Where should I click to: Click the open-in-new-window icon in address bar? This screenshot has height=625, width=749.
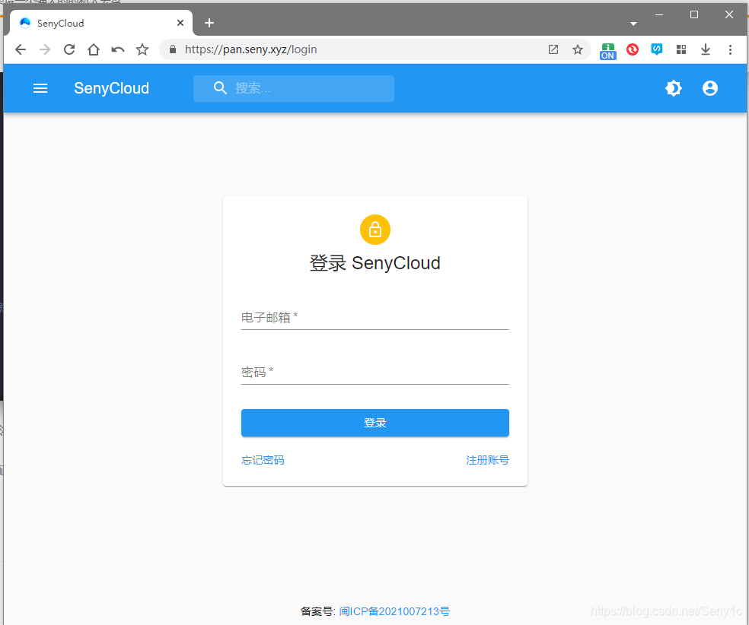[x=553, y=49]
